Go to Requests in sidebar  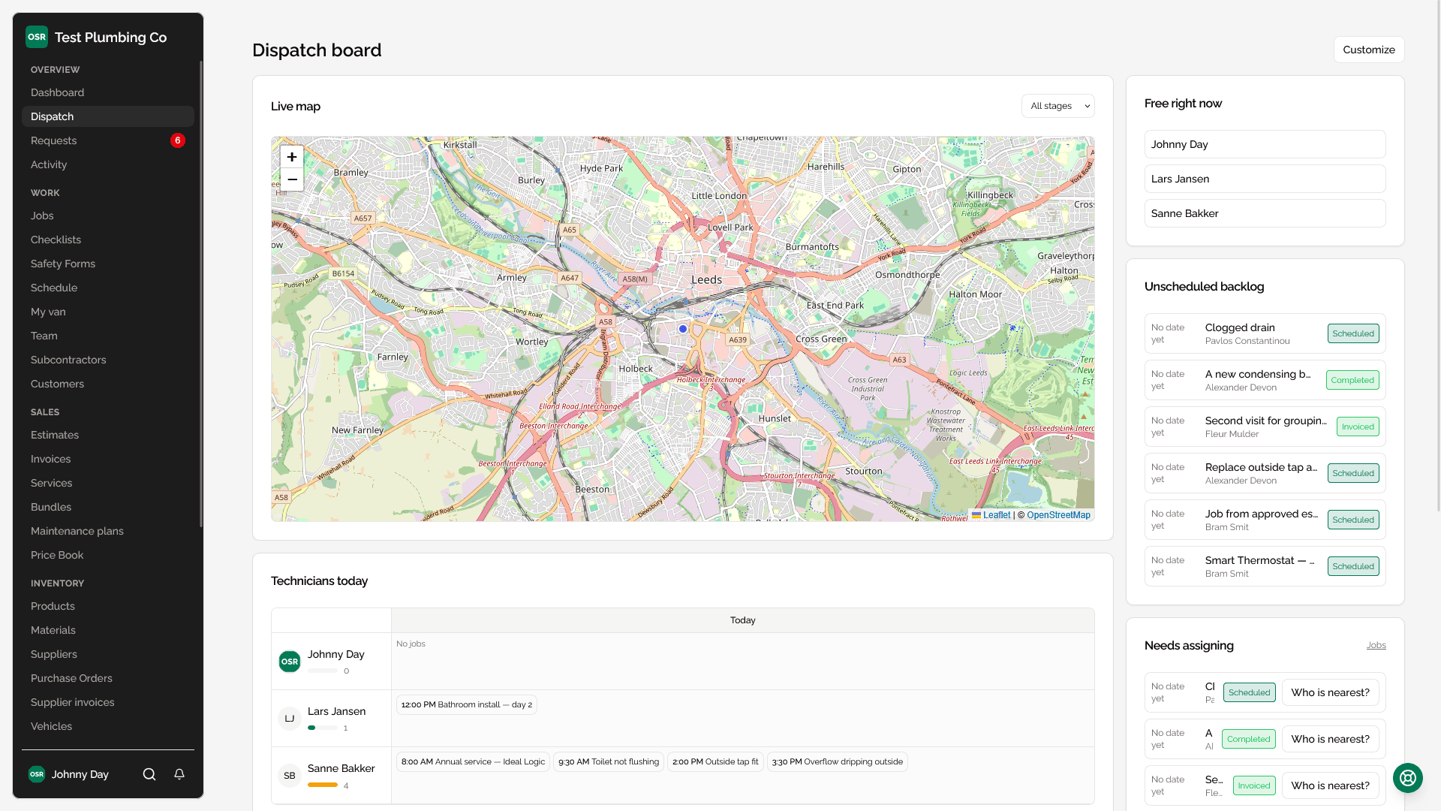point(108,140)
